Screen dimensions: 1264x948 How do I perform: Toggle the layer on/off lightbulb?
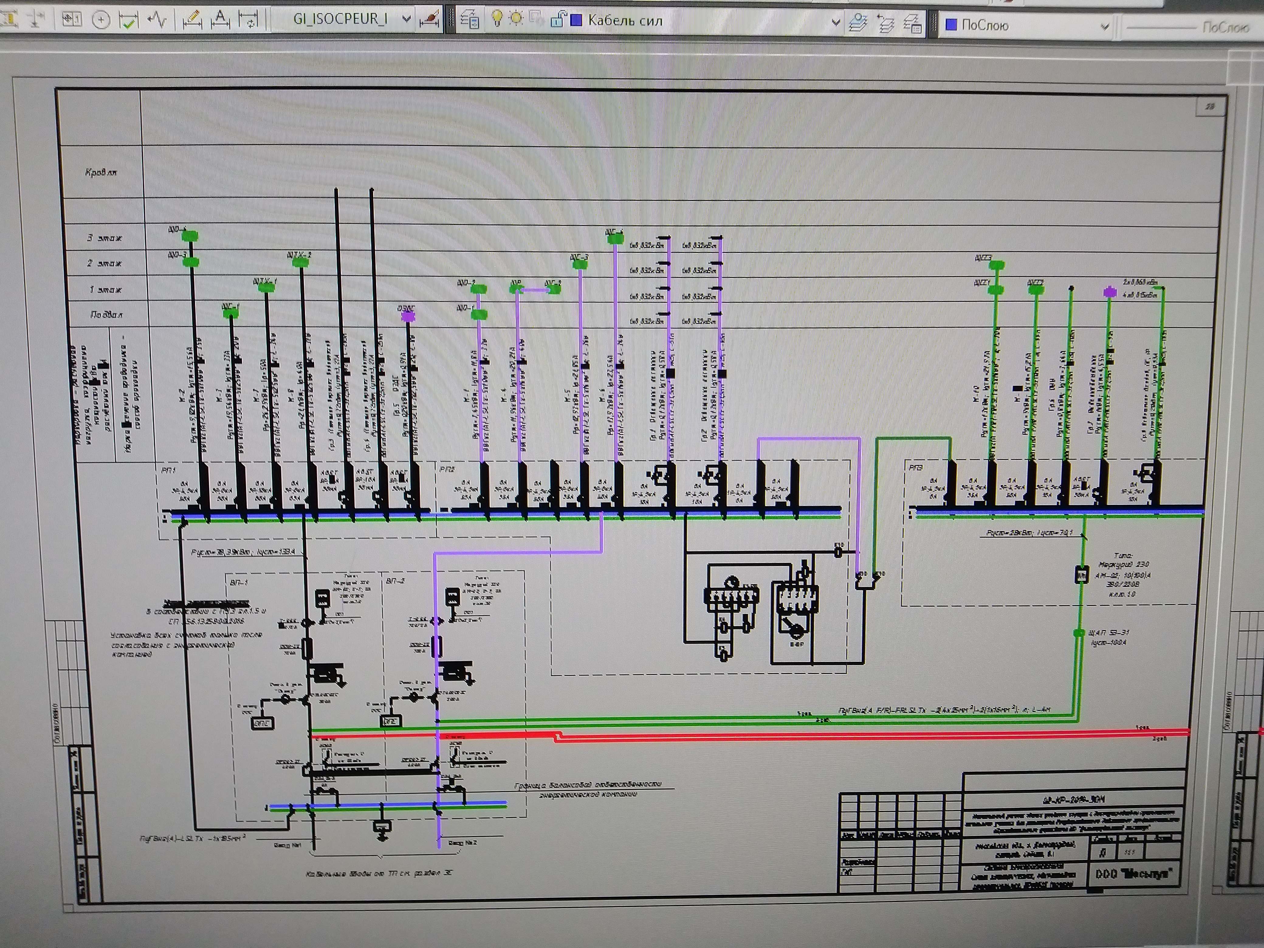(x=497, y=19)
